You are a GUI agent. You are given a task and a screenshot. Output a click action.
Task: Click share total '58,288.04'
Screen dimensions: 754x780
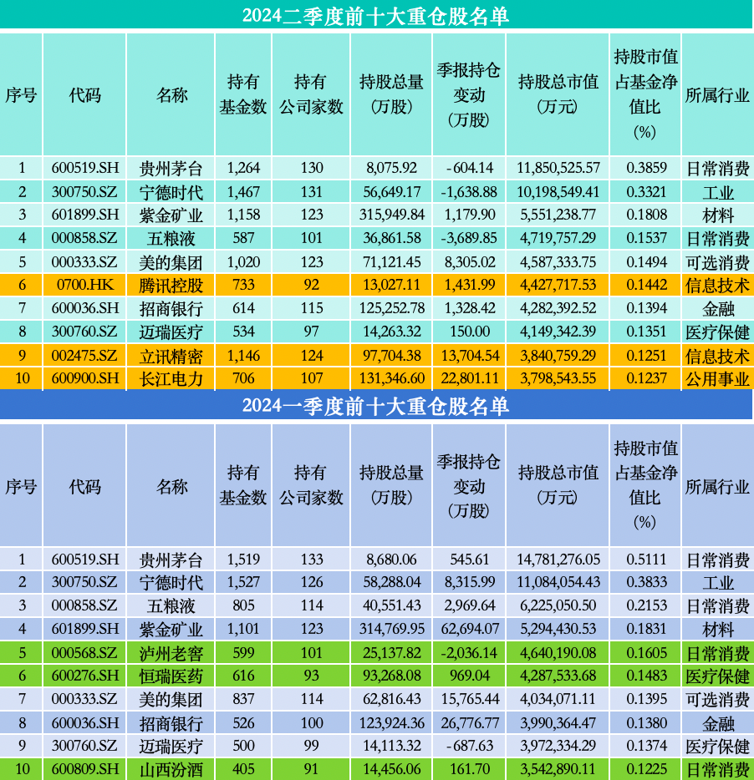click(x=392, y=583)
